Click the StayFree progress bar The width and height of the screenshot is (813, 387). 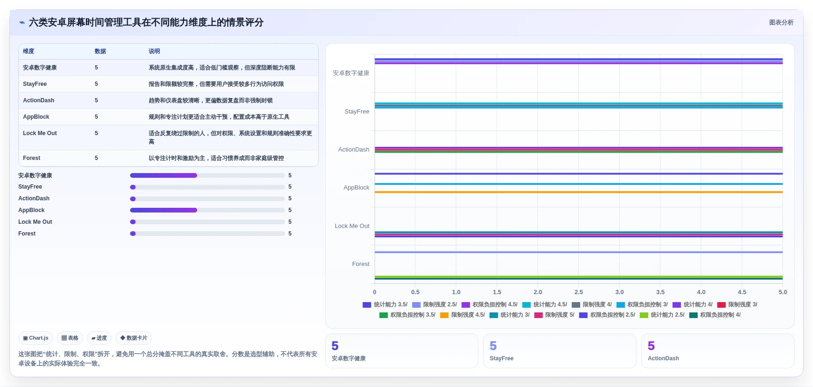pos(207,187)
